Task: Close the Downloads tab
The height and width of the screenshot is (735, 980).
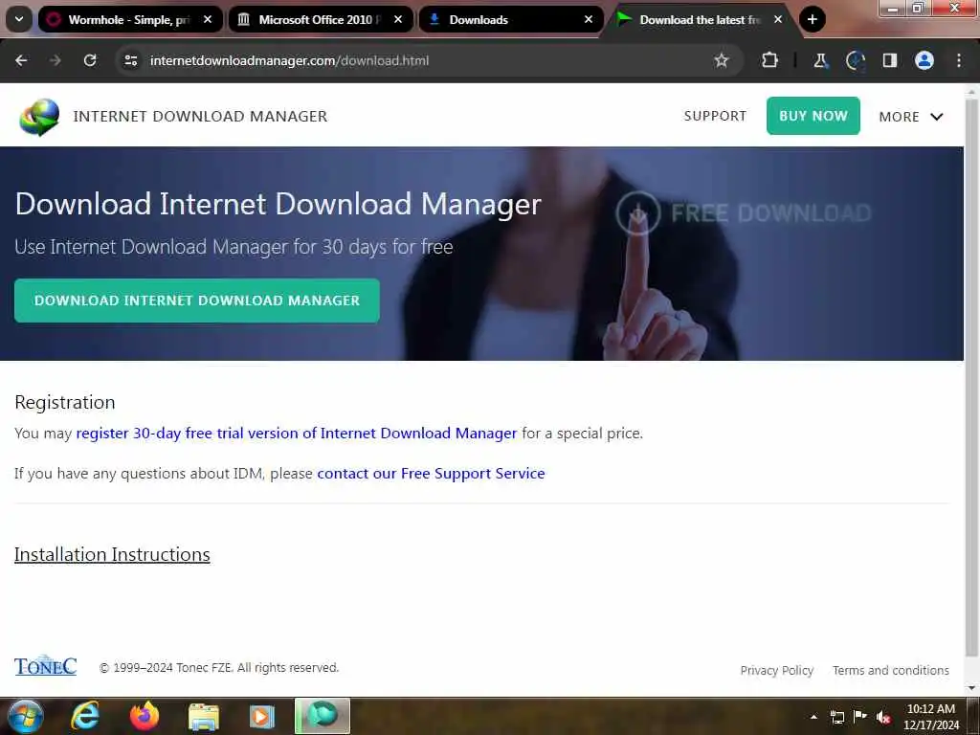Action: 589,19
